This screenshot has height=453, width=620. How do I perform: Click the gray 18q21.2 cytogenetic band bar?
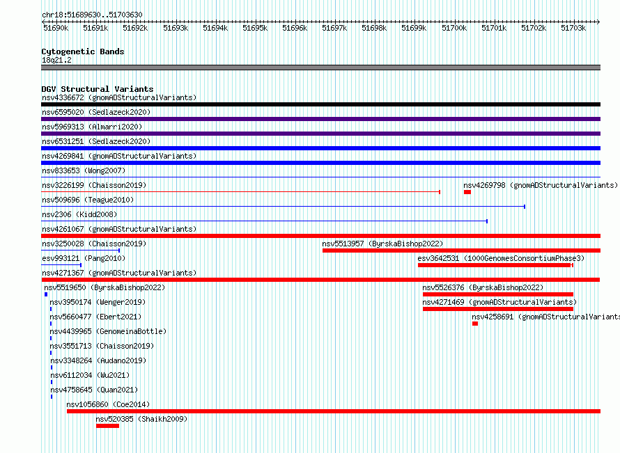(x=320, y=67)
